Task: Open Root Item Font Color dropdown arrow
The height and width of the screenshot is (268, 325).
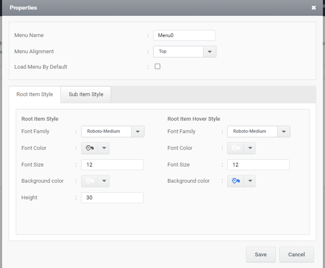Action: (x=104, y=148)
